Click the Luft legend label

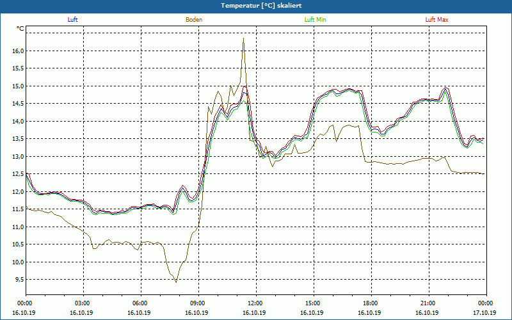pyautogui.click(x=72, y=20)
